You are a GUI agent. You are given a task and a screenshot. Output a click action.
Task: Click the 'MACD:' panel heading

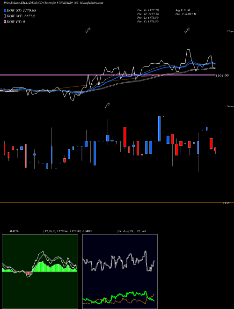14,231
